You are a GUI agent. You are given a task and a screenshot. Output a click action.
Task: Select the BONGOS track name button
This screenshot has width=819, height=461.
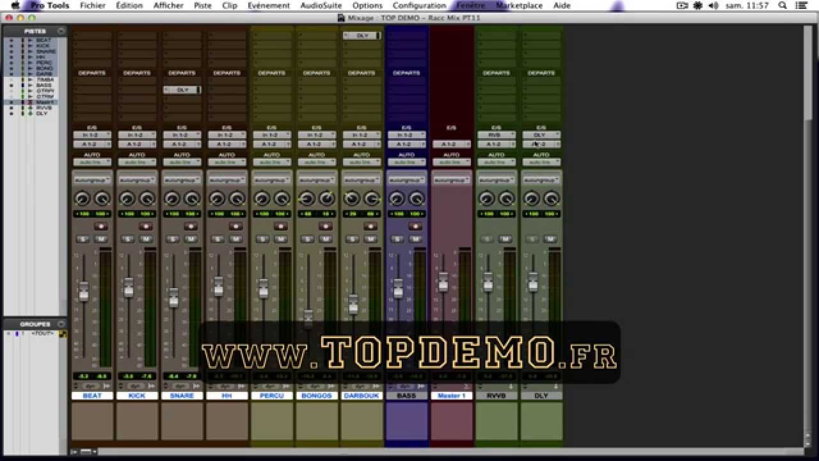coord(317,396)
